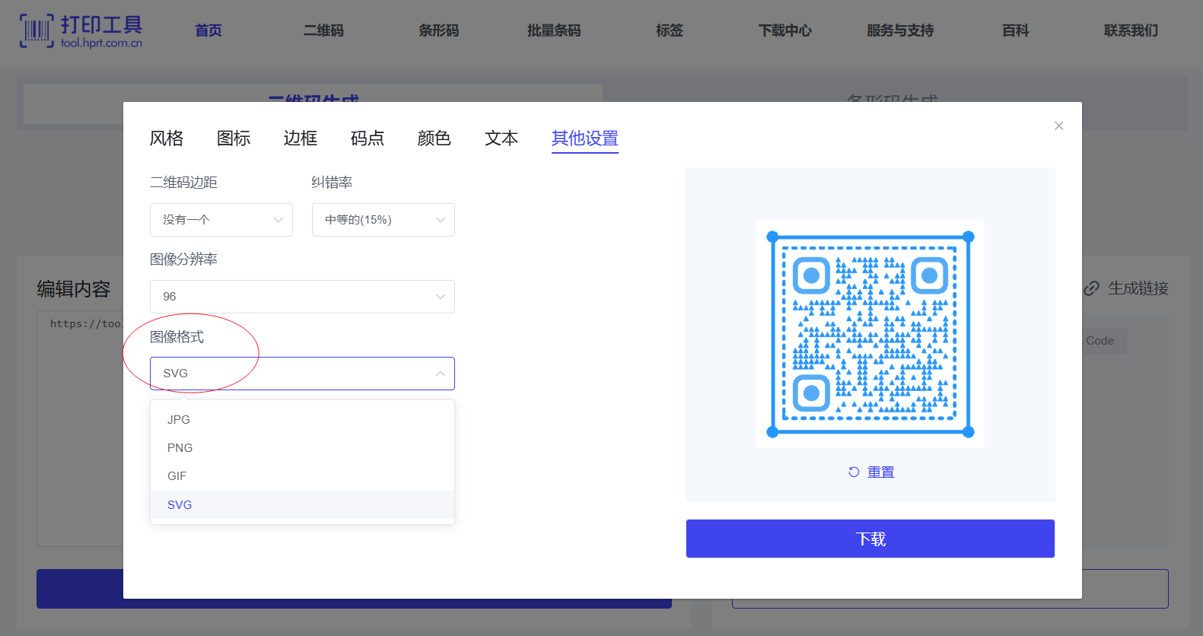Open 百科 in the top navigation
Viewport: 1203px width, 636px height.
point(1016,30)
